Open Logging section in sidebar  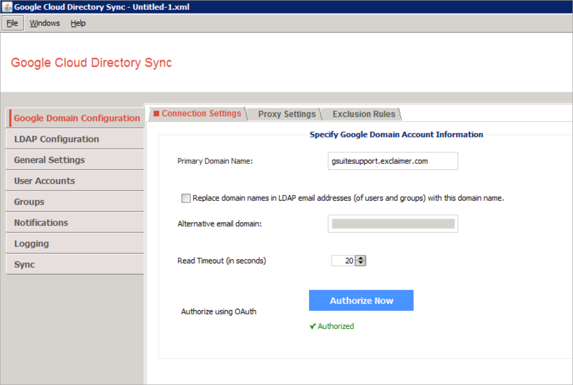point(31,244)
